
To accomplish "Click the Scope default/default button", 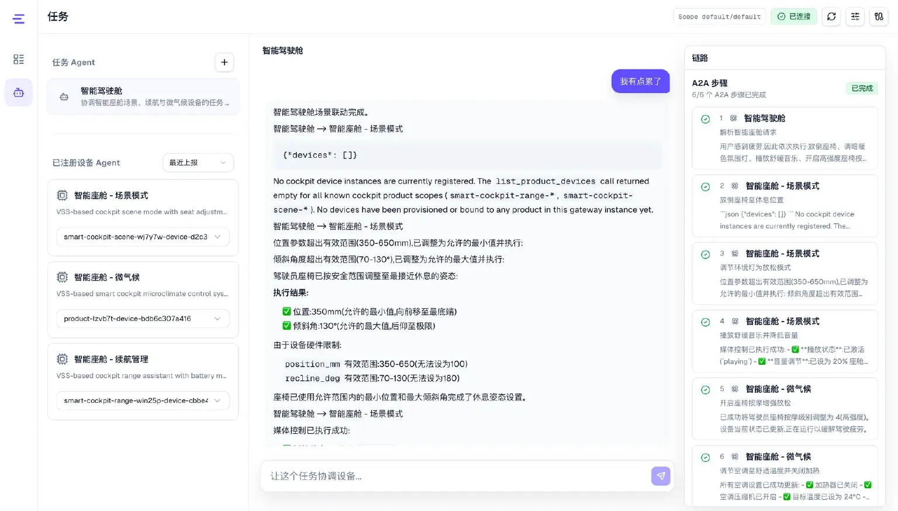I will [719, 16].
